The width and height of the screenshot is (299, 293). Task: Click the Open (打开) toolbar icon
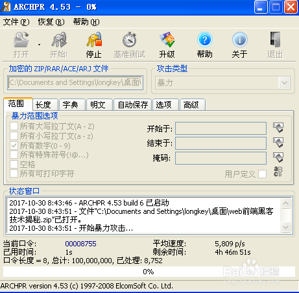point(21,40)
